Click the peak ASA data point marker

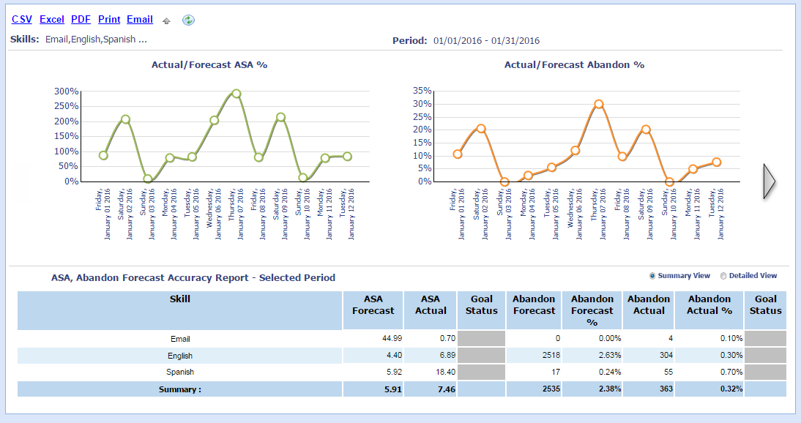[x=236, y=94]
